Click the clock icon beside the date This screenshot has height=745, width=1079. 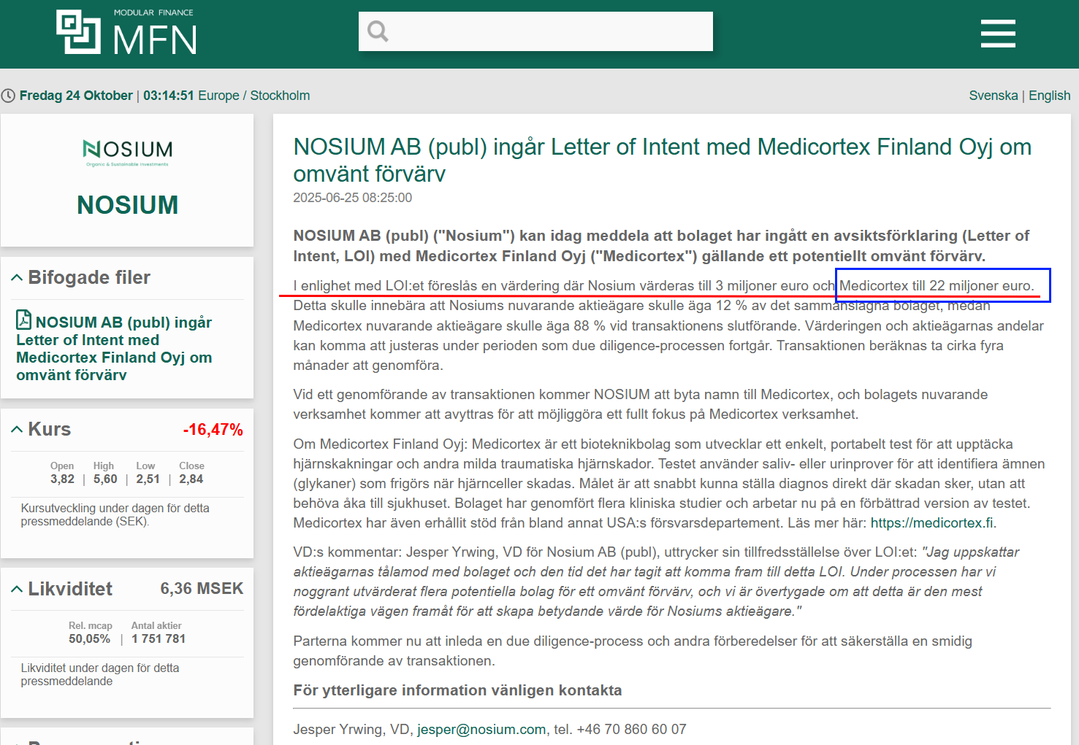point(8,96)
